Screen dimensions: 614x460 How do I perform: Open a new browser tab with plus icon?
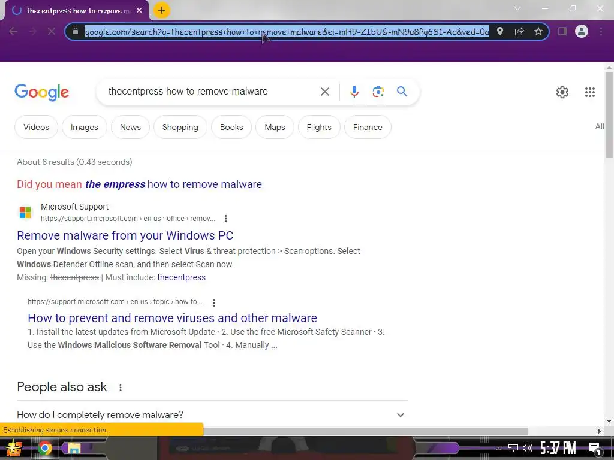pyautogui.click(x=162, y=10)
